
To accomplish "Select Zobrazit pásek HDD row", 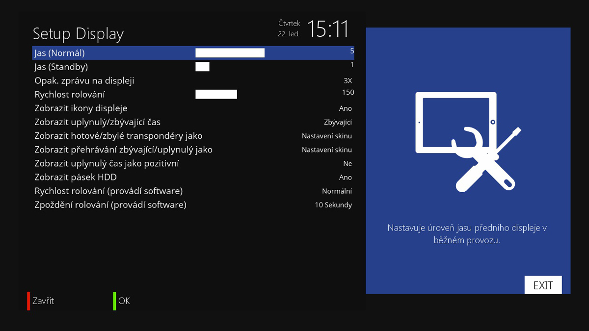I will [x=193, y=177].
